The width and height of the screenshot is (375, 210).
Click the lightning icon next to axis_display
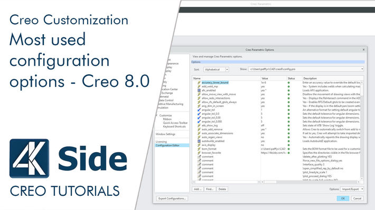(x=199, y=145)
